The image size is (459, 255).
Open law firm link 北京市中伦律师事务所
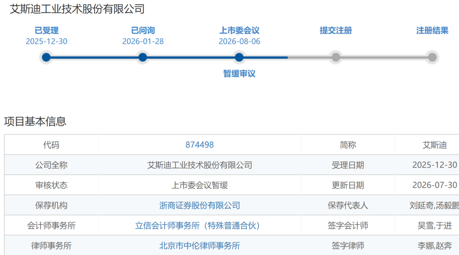200,246
